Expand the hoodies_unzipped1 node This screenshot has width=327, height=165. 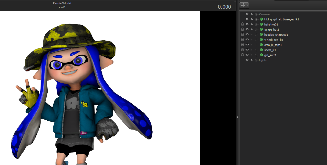[256, 35]
